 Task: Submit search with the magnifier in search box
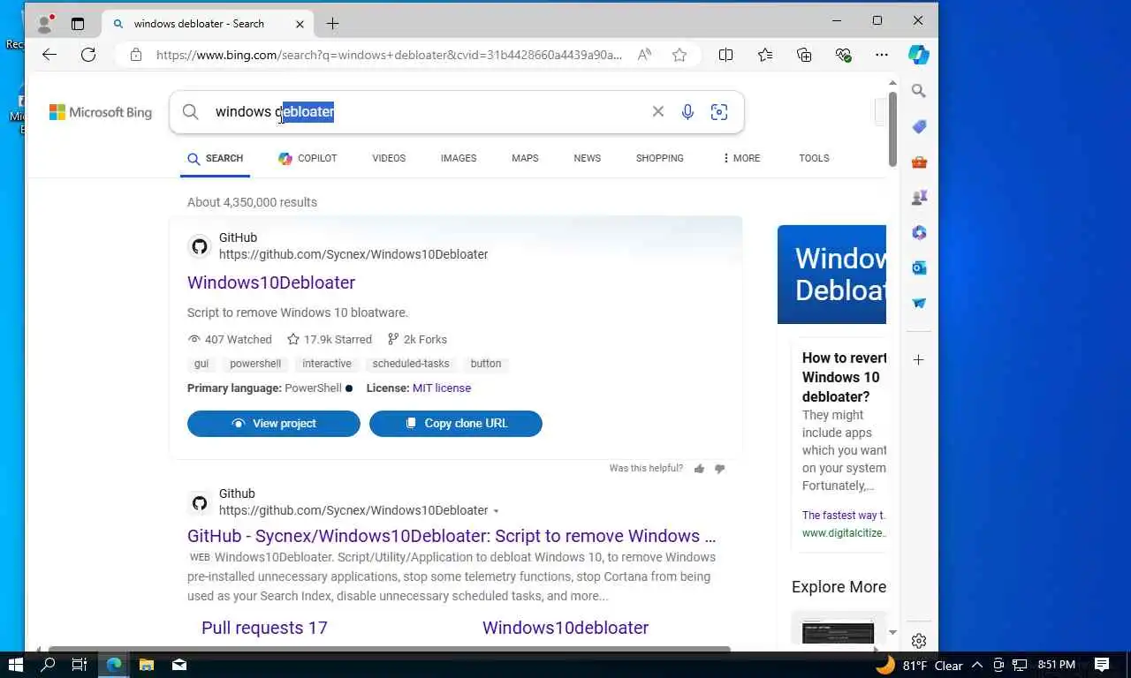tap(191, 111)
